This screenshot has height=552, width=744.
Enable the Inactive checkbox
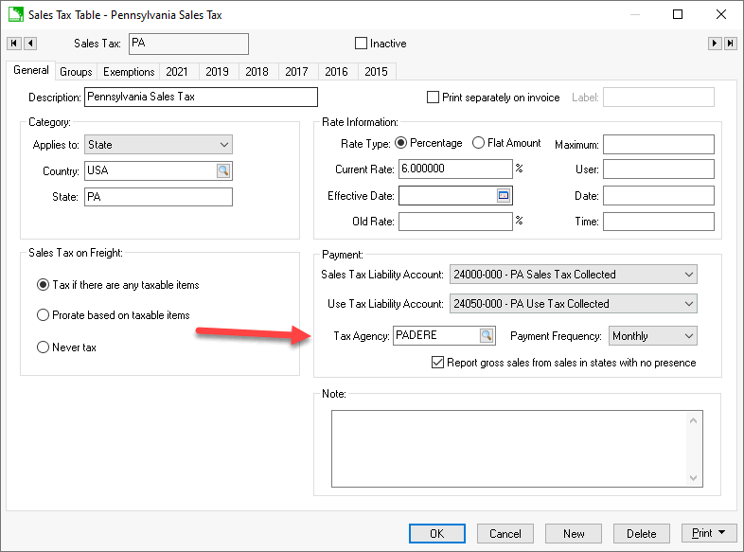pyautogui.click(x=361, y=44)
